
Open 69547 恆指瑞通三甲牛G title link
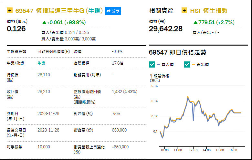pos(59,11)
